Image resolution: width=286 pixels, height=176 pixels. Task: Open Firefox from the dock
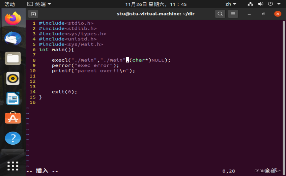click(x=13, y=18)
